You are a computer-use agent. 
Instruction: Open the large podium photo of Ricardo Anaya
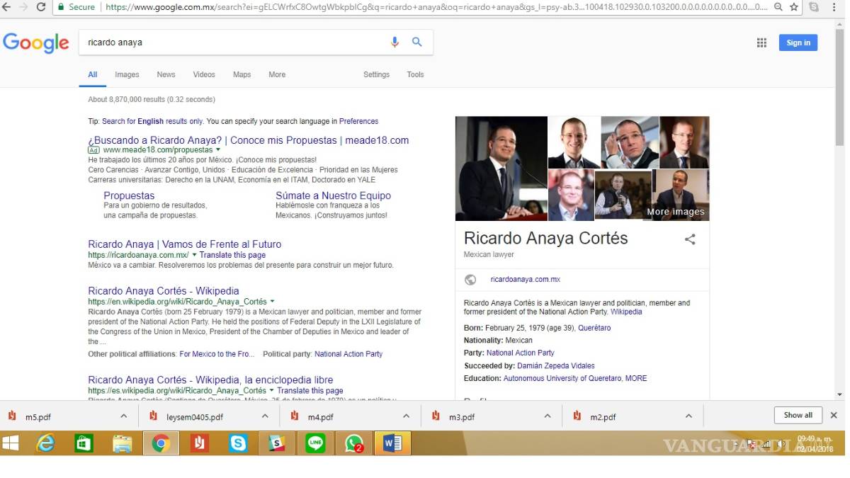click(x=501, y=169)
